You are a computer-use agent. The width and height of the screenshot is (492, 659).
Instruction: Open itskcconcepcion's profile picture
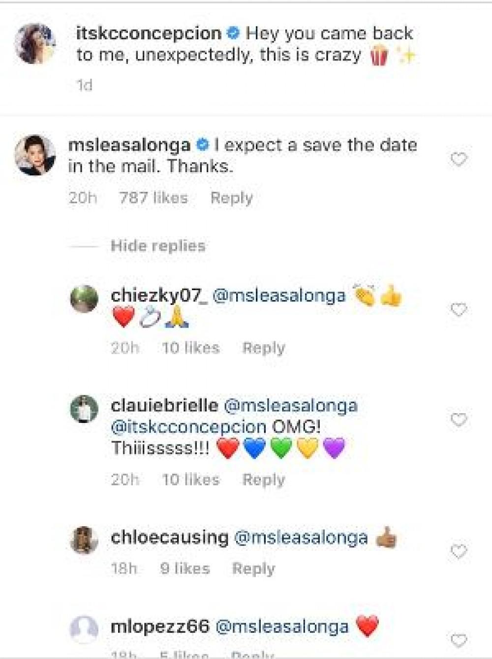[35, 44]
